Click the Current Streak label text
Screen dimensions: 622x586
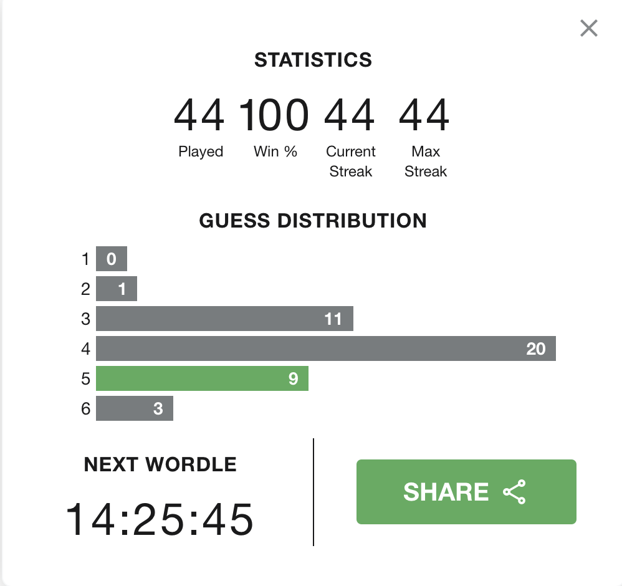tap(351, 161)
